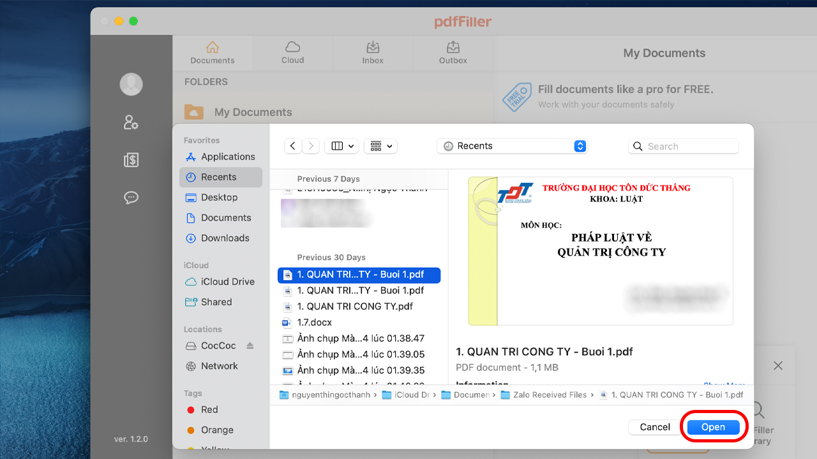Open the billing dollar icon in sidebar
This screenshot has height=459, width=817.
(131, 160)
